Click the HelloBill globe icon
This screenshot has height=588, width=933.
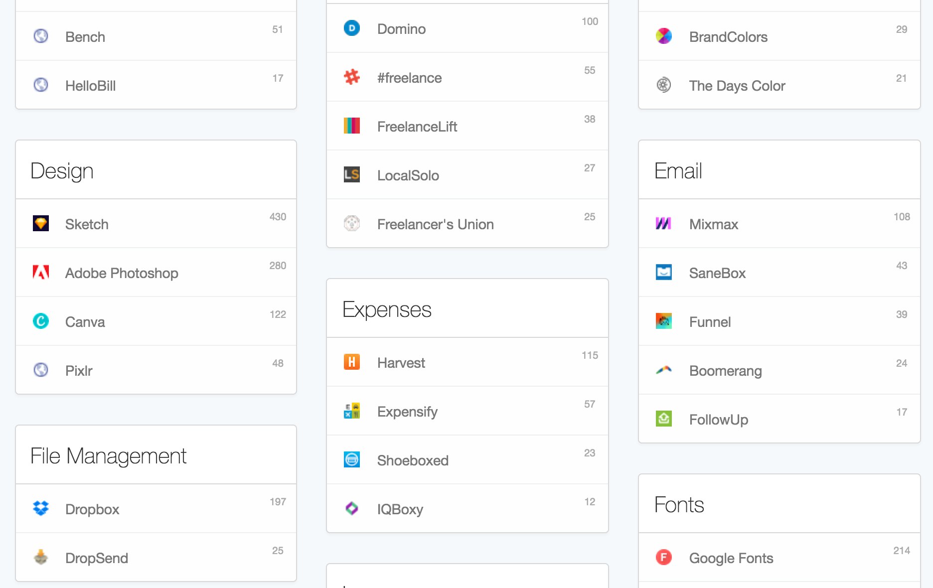click(41, 85)
